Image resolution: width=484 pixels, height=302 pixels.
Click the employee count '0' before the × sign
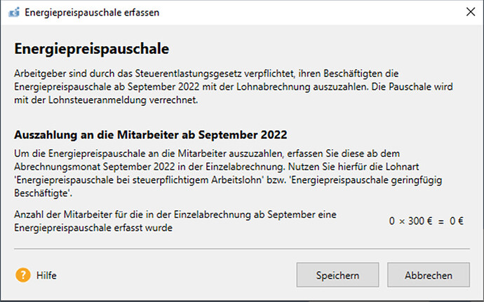(392, 221)
